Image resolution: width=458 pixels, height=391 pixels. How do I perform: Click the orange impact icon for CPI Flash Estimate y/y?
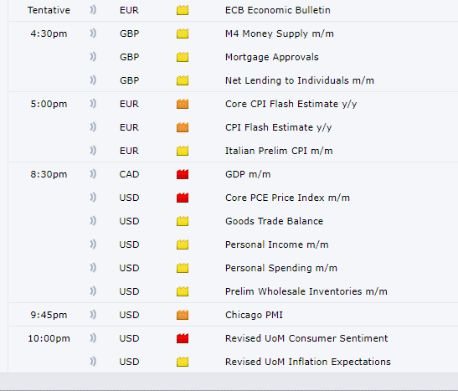[x=183, y=127]
